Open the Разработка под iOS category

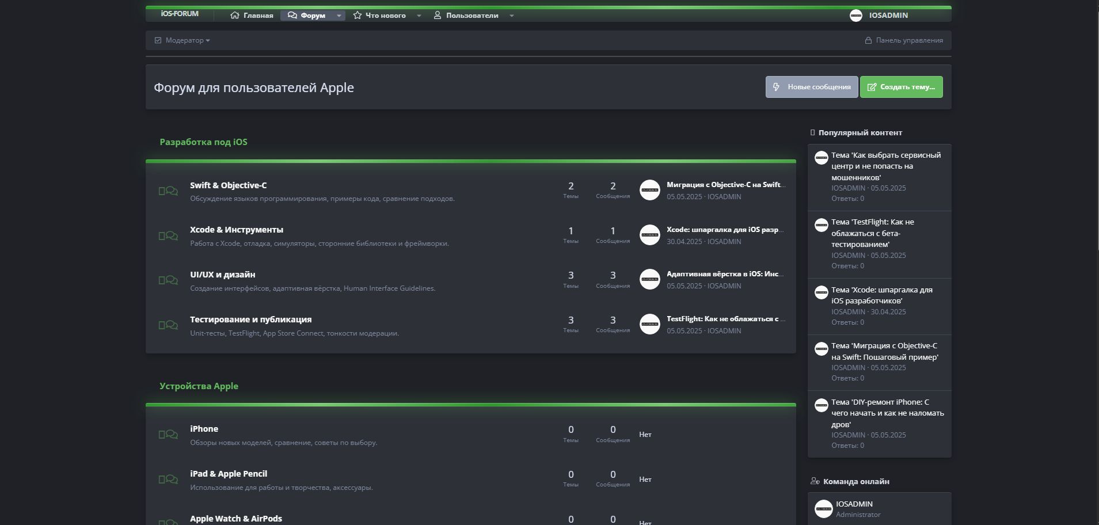[x=203, y=142]
